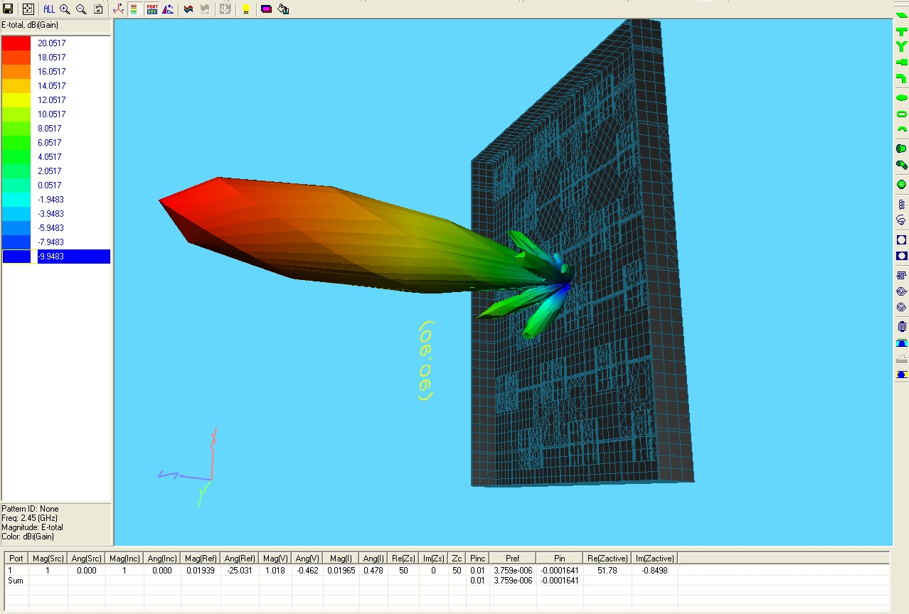This screenshot has width=909, height=614.
Task: Click the rotate/refresh view icon
Action: tap(98, 9)
